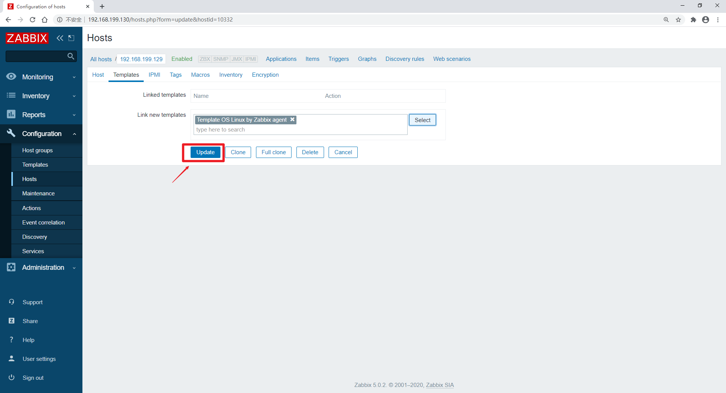This screenshot has width=726, height=393.
Task: Open Maintenance in sidebar
Action: point(47,193)
